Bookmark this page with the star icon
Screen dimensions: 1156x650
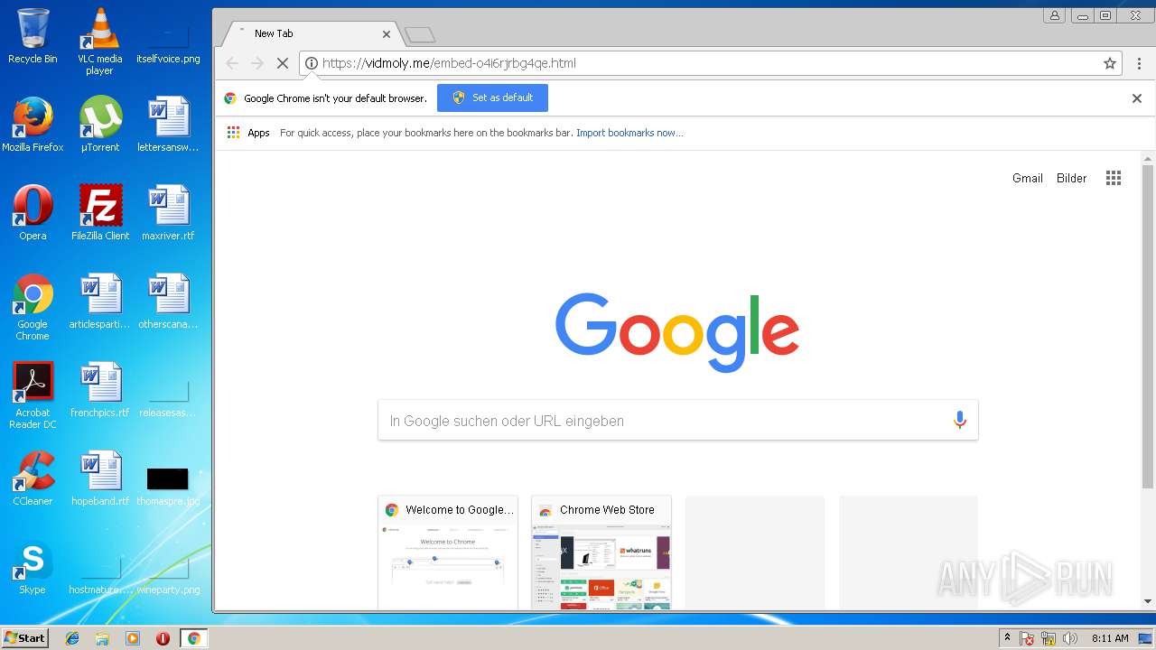point(1110,63)
